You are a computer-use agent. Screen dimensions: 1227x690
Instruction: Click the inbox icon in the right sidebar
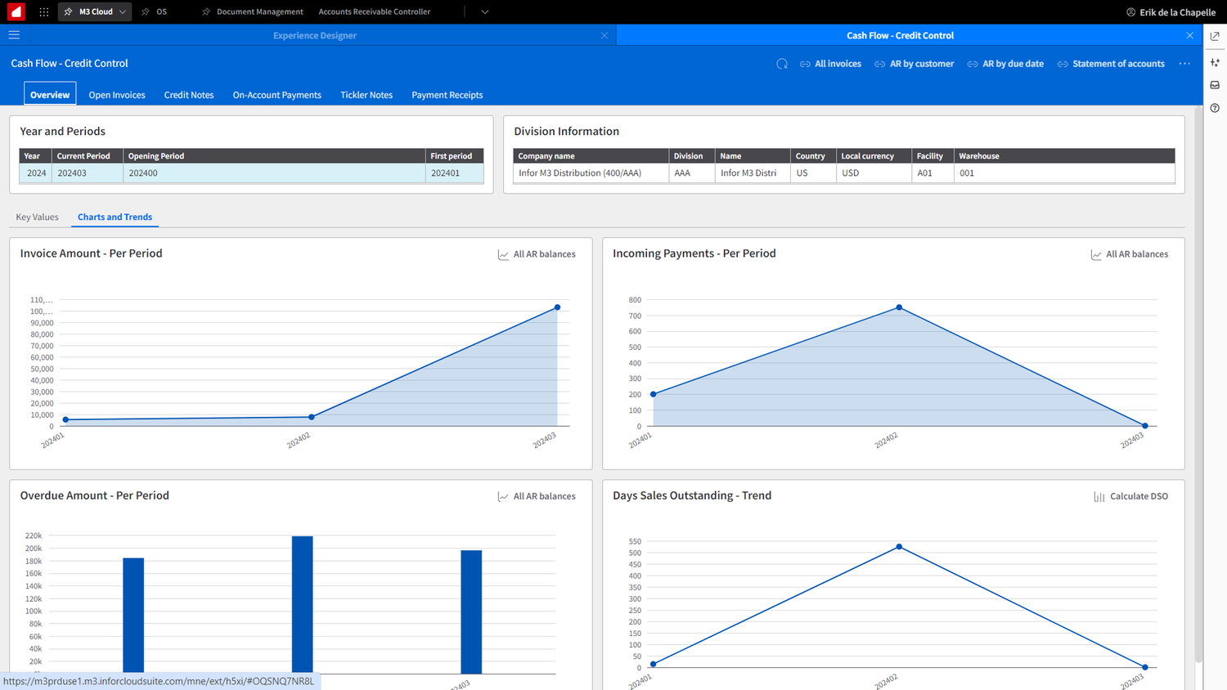1215,84
